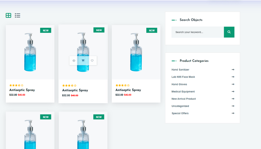Open Medical Equipment category

point(183,92)
